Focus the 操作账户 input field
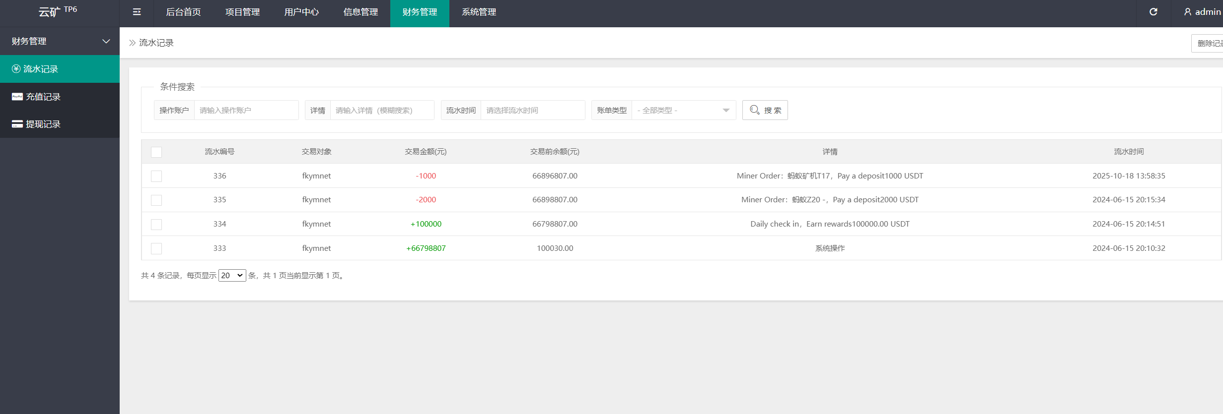 tap(246, 110)
